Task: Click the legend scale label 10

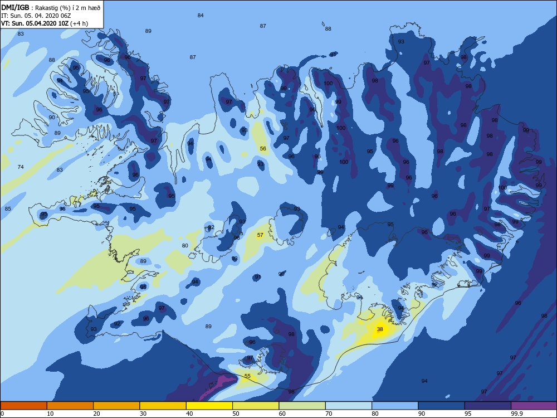Action: pos(51,414)
